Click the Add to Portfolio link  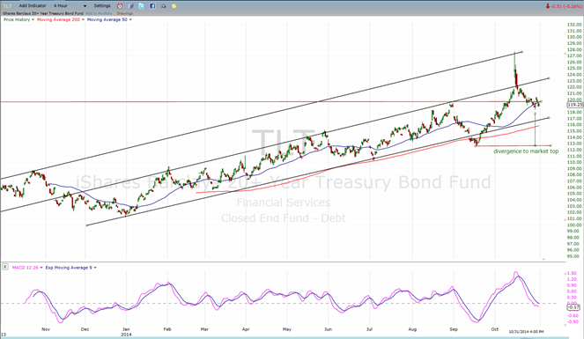pos(99,13)
